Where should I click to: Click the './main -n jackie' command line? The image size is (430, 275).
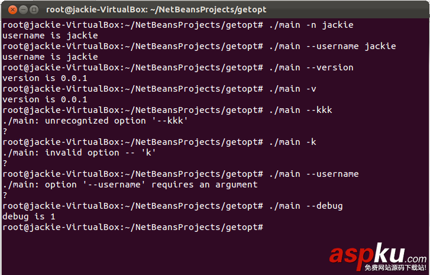(311, 25)
